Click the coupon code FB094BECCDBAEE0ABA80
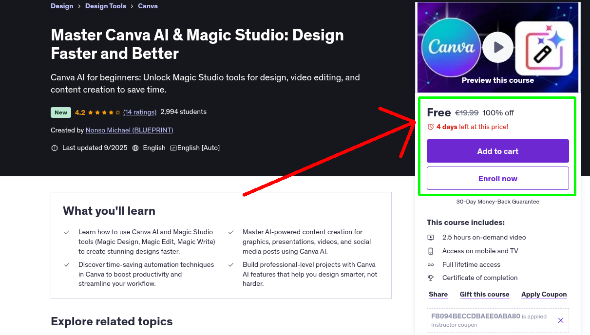Viewport: 590px width, 335px height. [x=476, y=316]
